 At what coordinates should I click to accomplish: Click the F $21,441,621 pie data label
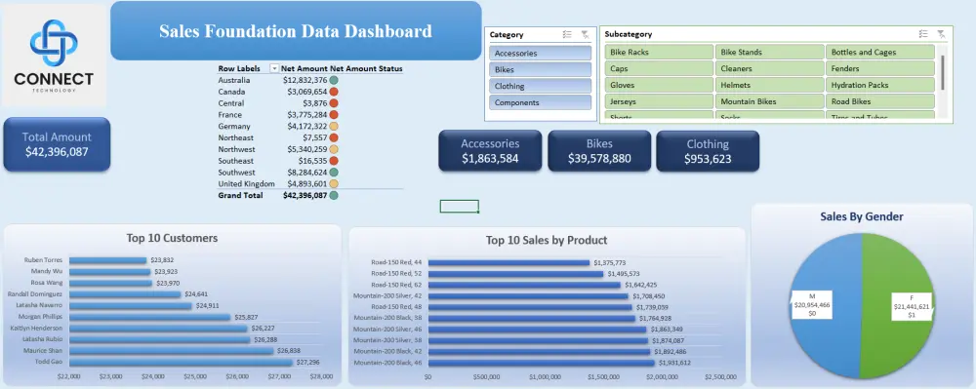pos(912,306)
